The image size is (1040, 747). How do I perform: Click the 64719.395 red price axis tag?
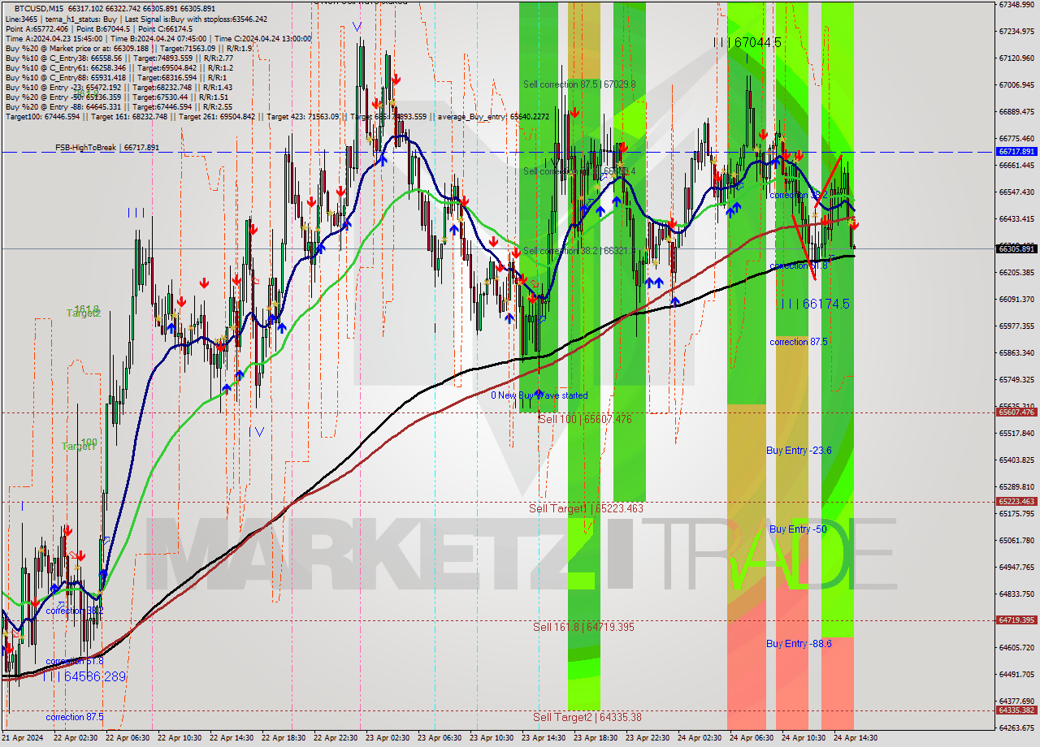1016,620
